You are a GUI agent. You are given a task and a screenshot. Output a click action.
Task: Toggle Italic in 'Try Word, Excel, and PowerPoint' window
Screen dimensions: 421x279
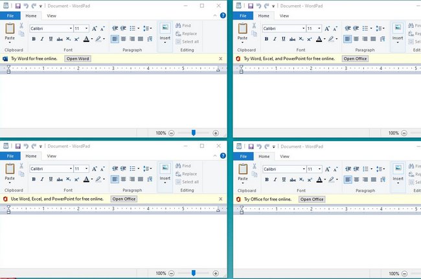275,39
